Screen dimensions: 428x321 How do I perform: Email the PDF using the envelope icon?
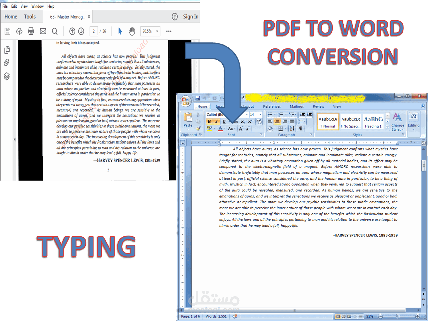click(43, 31)
